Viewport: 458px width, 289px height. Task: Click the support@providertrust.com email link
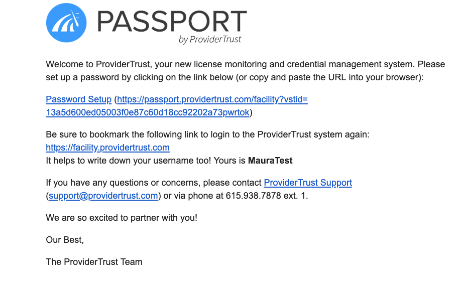[103, 196]
